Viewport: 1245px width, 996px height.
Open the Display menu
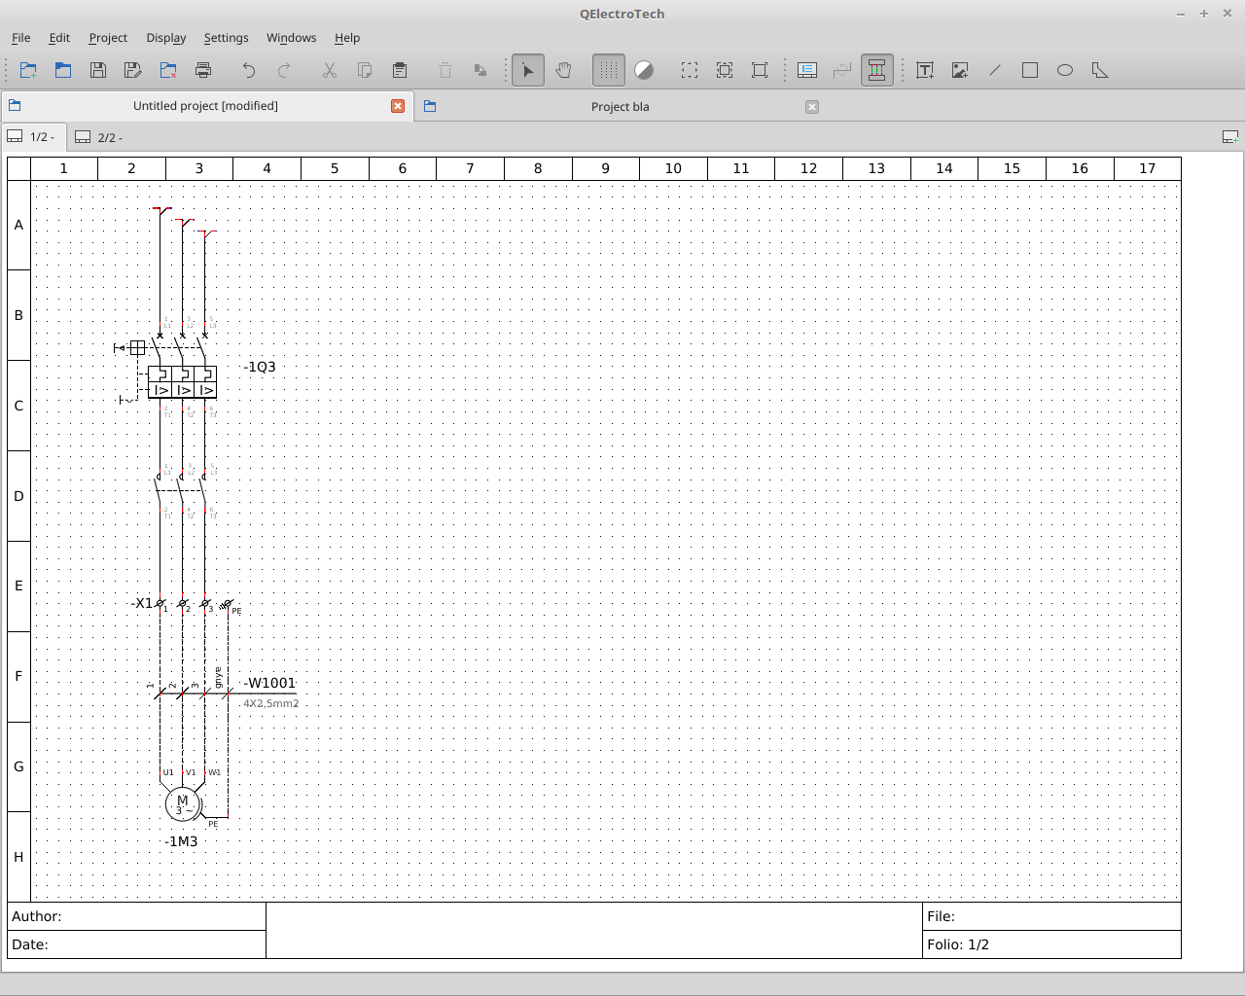click(165, 38)
